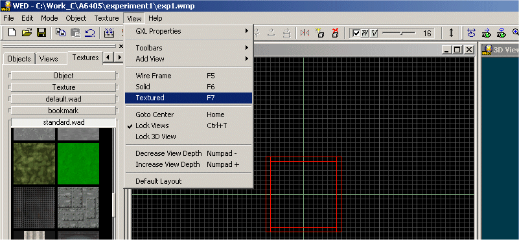Click the Paste clipboard icon
519x240 pixels.
pyautogui.click(x=76, y=32)
